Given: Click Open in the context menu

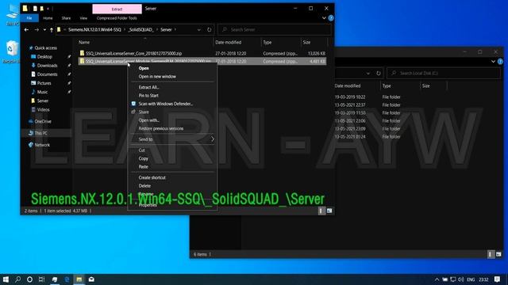Looking at the screenshot, I should click(x=144, y=68).
